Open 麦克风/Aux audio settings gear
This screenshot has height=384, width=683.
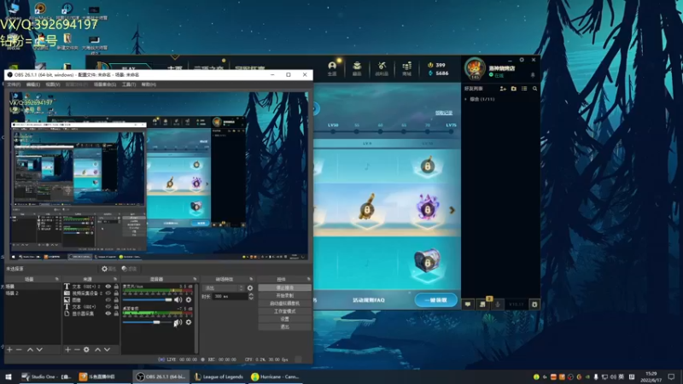pos(189,300)
